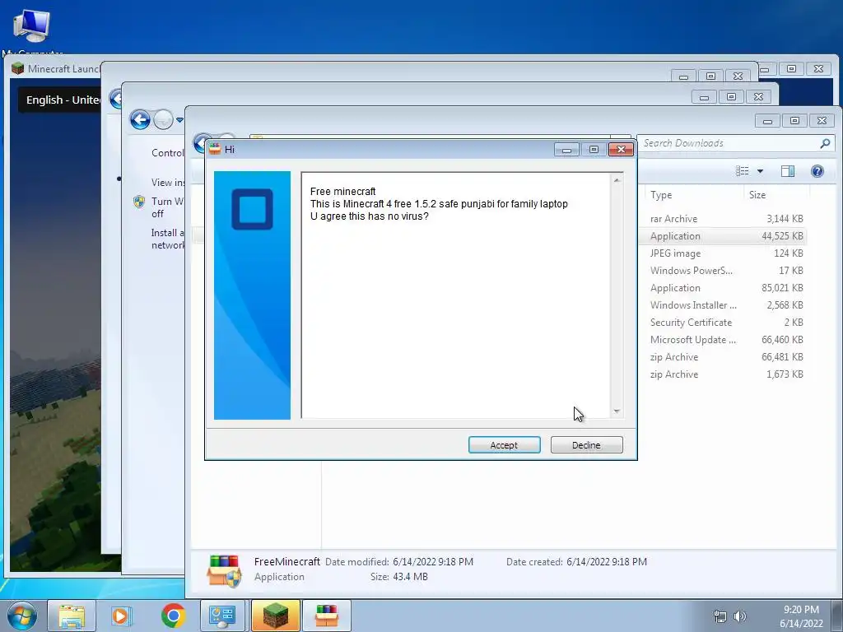Open the English - United language selector
This screenshot has width=843, height=632.
pos(59,100)
